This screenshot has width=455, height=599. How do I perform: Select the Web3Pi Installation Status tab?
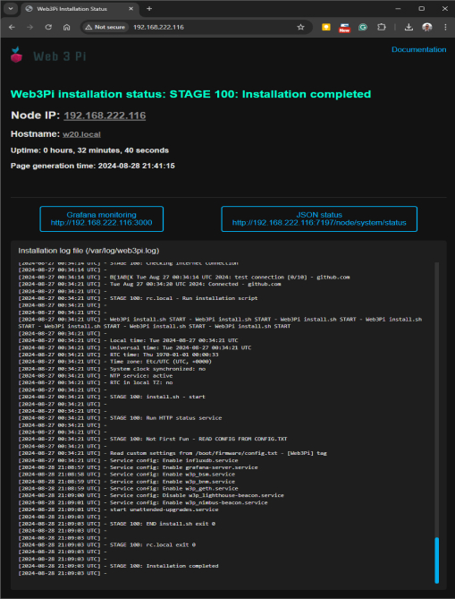(x=79, y=9)
